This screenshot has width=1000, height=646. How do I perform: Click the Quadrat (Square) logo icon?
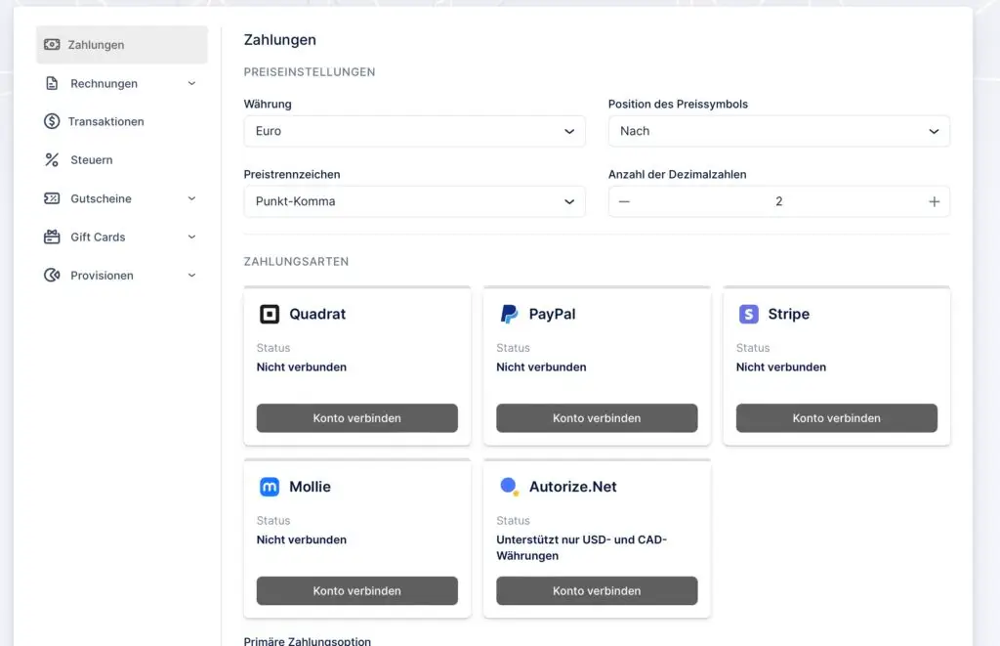pos(270,314)
